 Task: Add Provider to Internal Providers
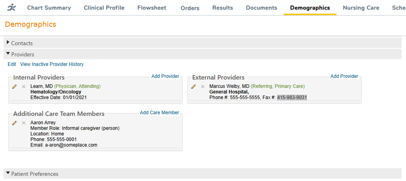pos(165,76)
